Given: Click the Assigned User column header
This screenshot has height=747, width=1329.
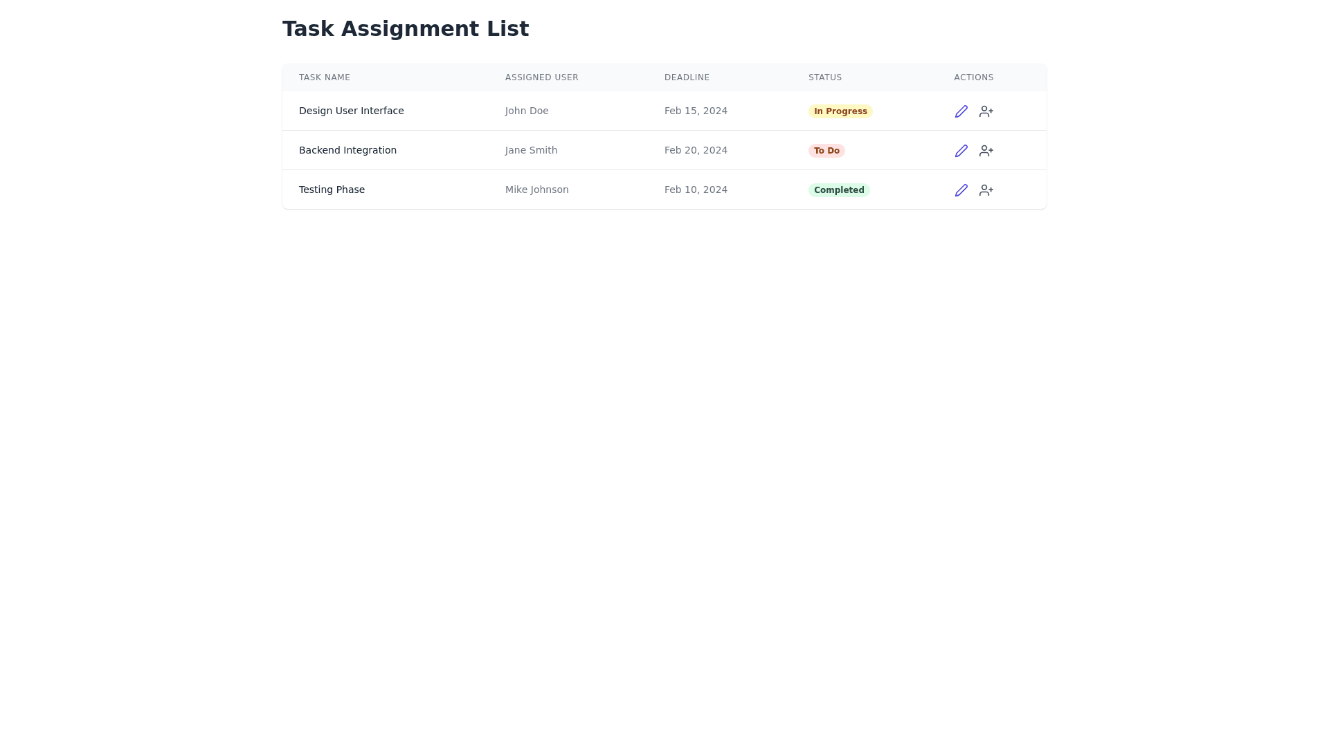Looking at the screenshot, I should coord(541,77).
